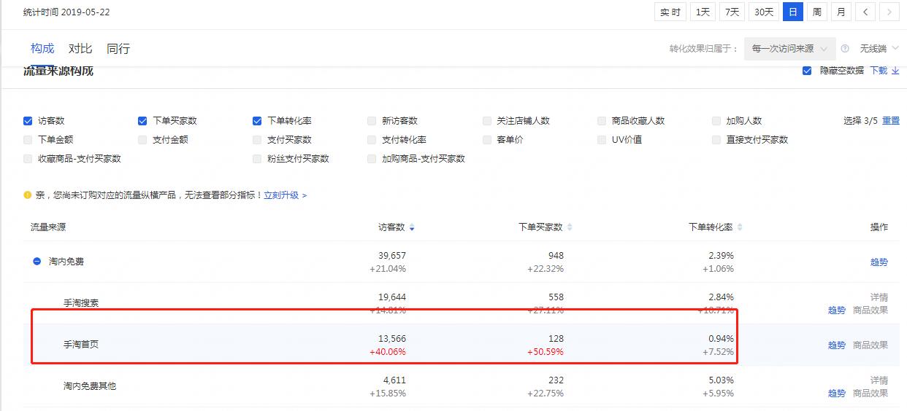Switch to the 同行 tab
The height and width of the screenshot is (411, 907).
[118, 49]
